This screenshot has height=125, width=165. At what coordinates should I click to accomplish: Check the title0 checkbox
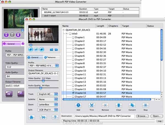tap(70, 34)
